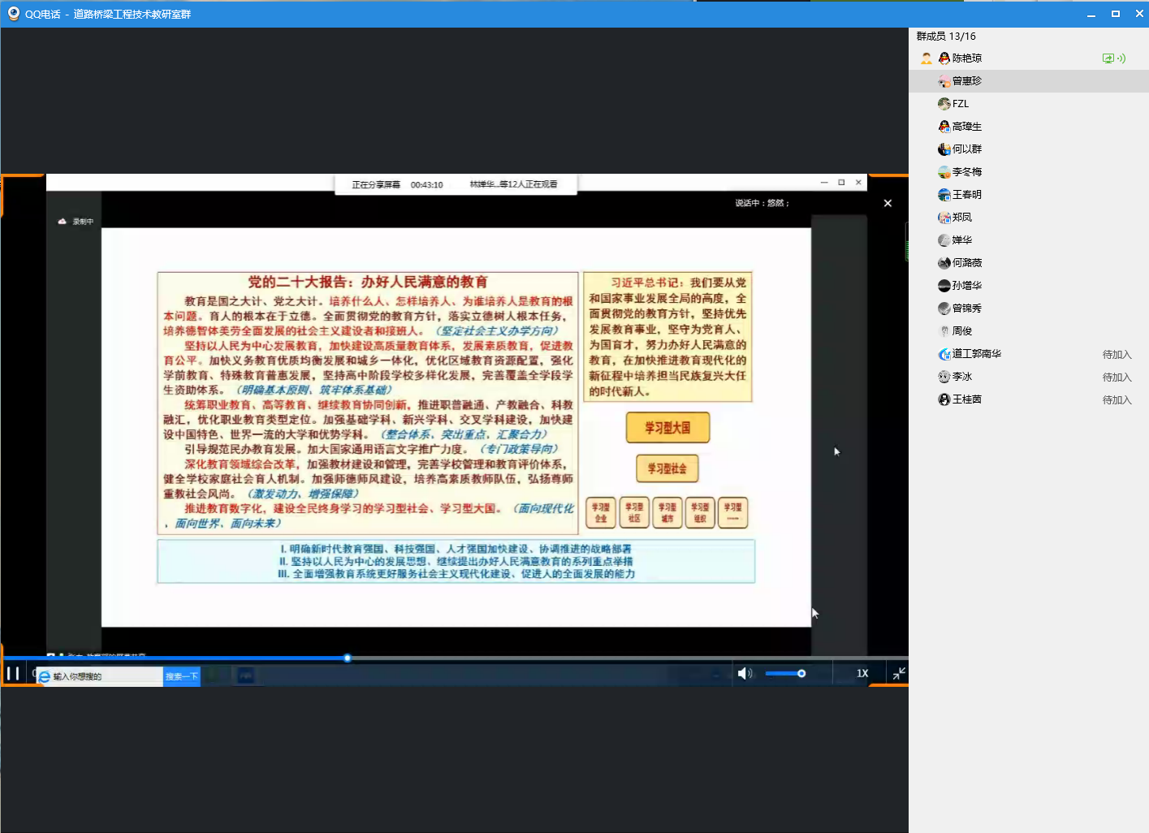Click the avatar of member FZL

point(944,104)
